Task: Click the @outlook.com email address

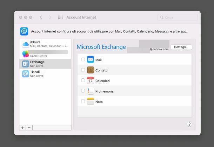Action: [159, 49]
